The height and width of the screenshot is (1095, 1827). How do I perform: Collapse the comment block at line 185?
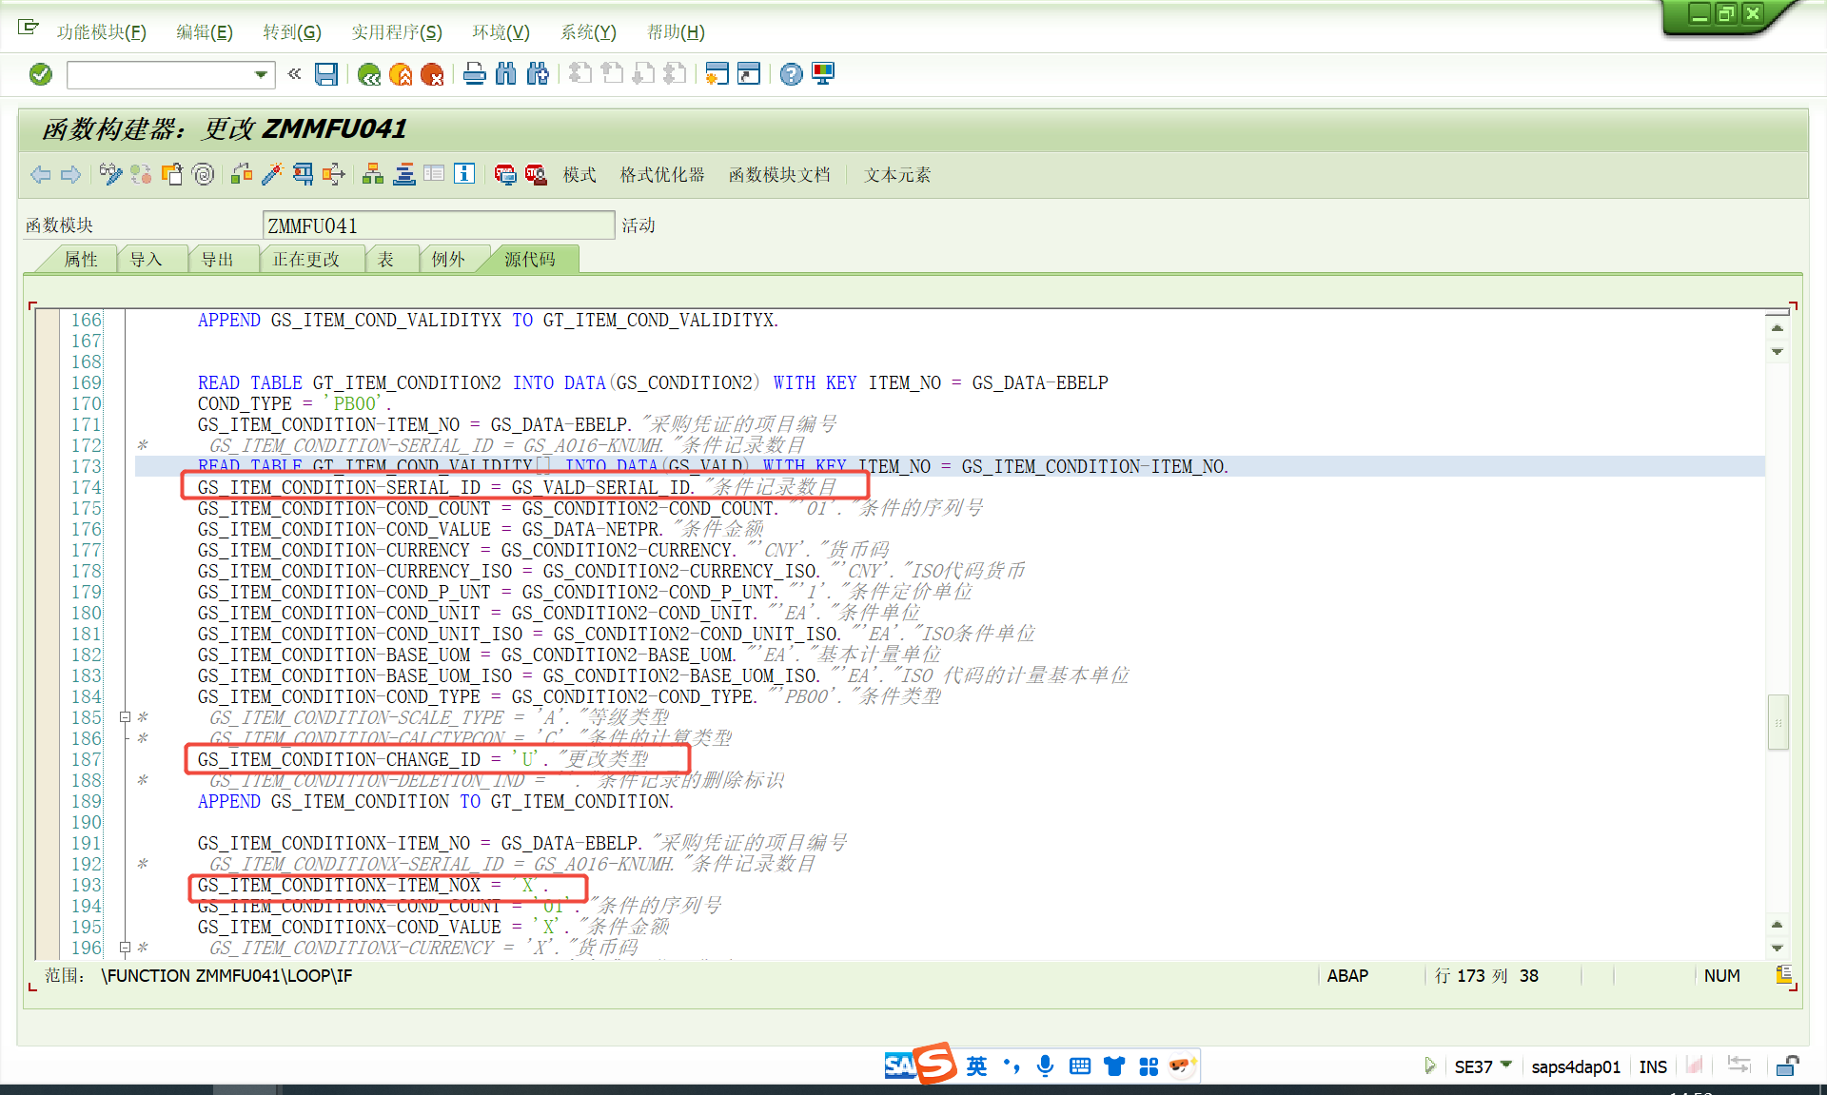pos(125,717)
